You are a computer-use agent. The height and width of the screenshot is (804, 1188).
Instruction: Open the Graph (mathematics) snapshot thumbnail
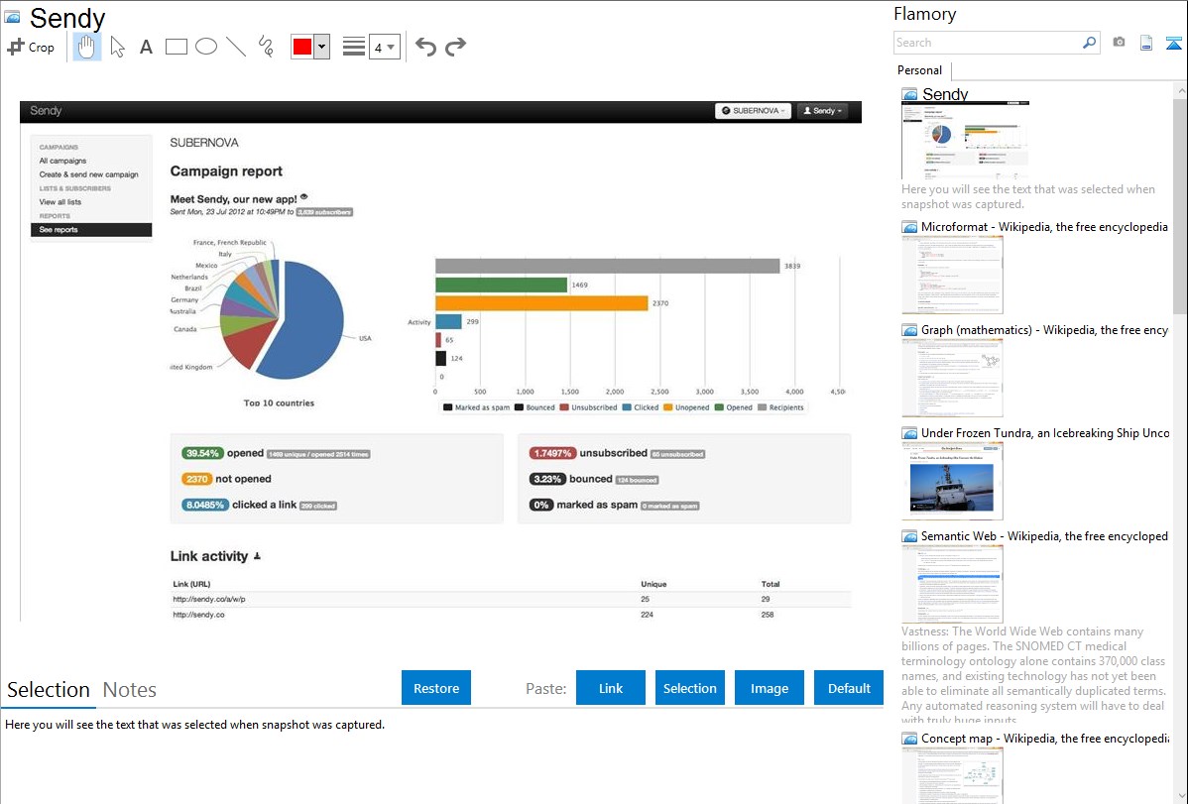coord(952,378)
